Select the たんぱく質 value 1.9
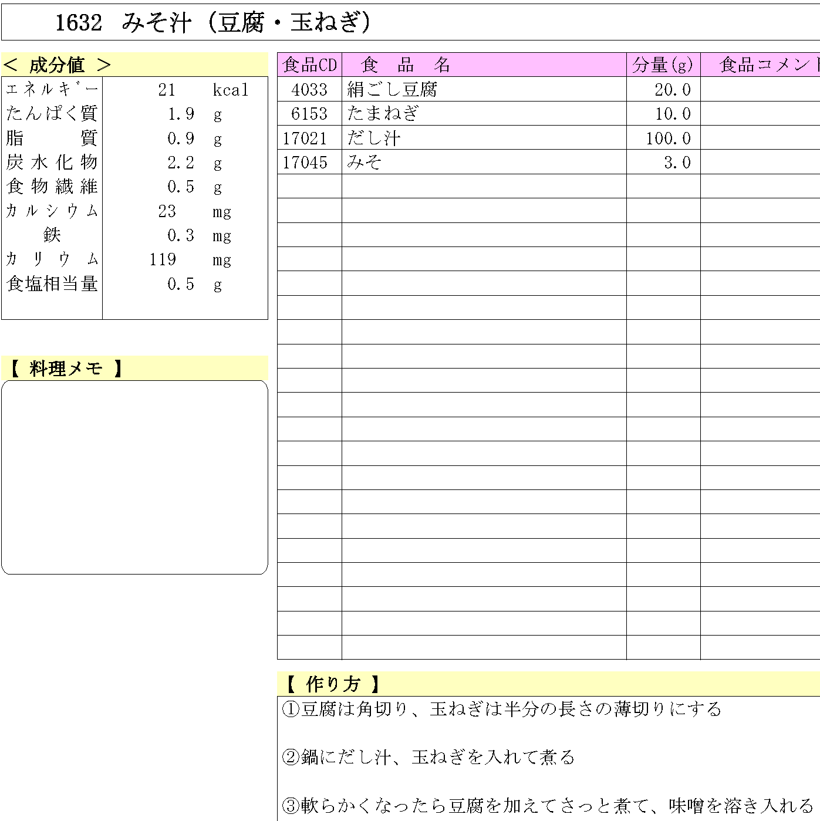Image resolution: width=820 pixels, height=821 pixels. [x=181, y=114]
